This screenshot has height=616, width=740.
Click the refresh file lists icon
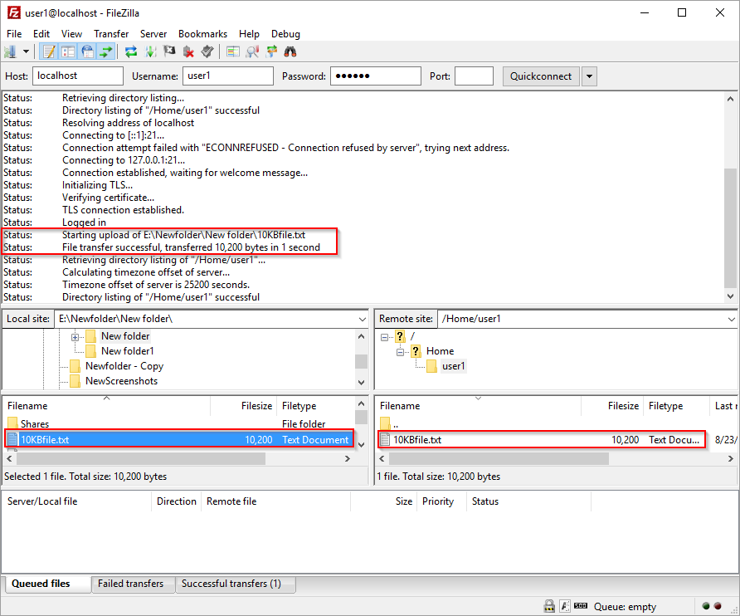pos(131,51)
